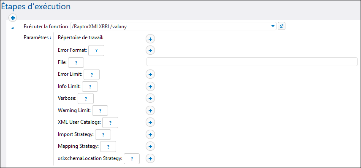Open the valany function in new window
This screenshot has height=168, width=361.
281,26
